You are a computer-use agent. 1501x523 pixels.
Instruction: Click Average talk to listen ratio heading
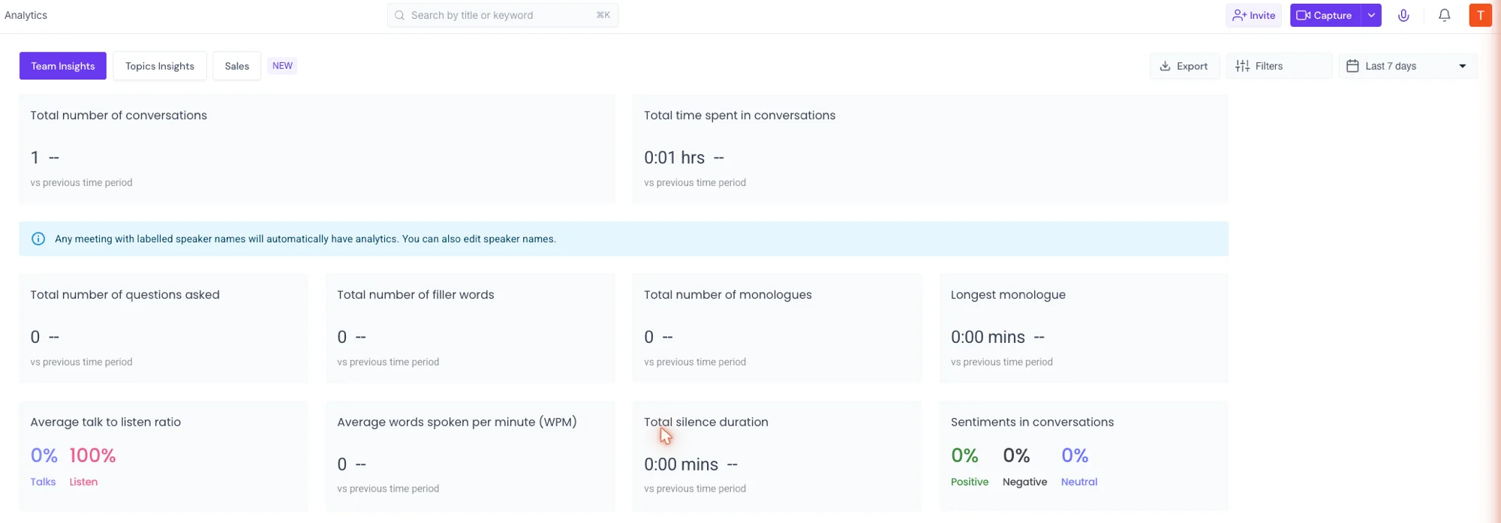tap(105, 422)
